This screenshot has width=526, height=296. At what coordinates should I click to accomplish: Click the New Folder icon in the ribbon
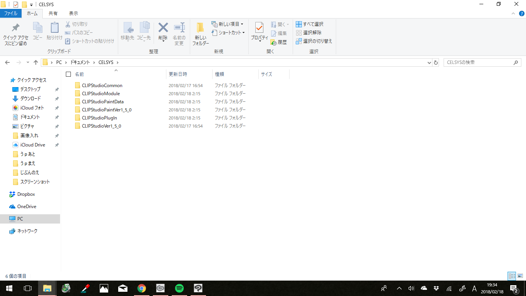(200, 28)
